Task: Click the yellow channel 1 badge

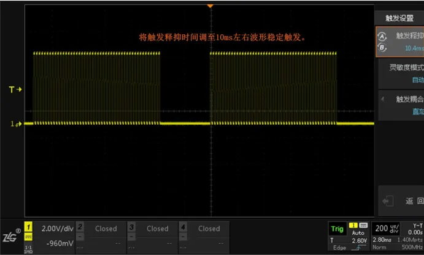Action: (x=28, y=227)
